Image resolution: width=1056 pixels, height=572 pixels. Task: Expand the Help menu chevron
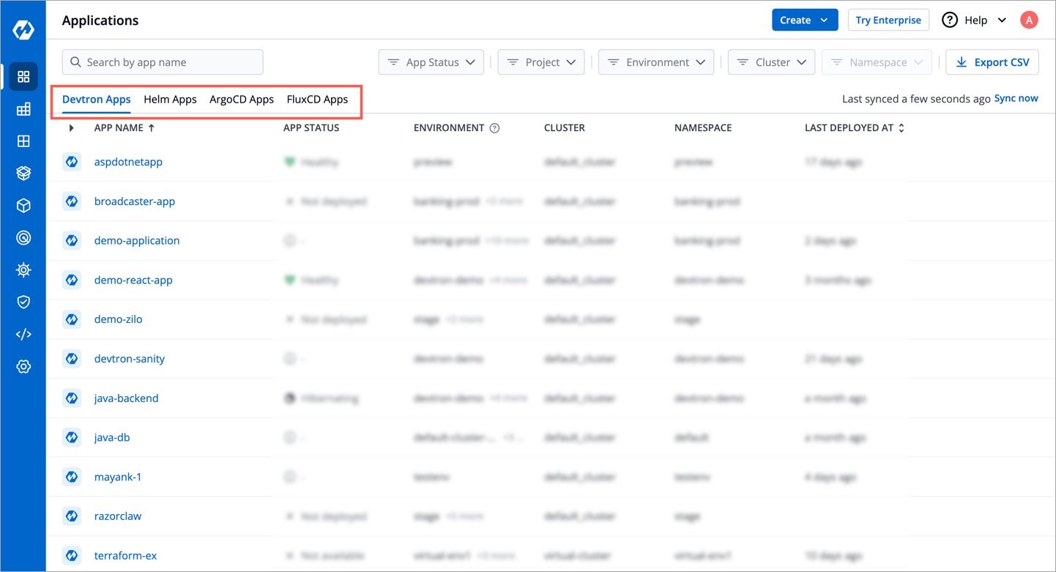(x=1002, y=21)
